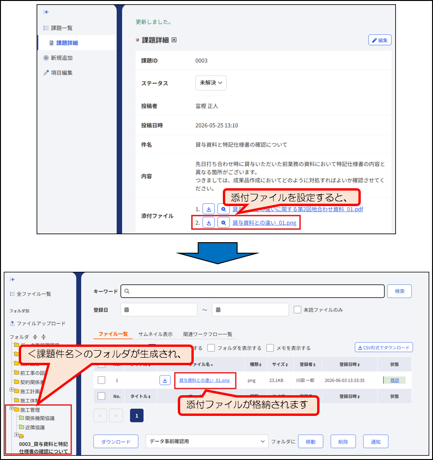Image resolution: width=433 pixels, height=460 pixels.
Task: Click into the キーワード search field
Action: click(x=252, y=291)
